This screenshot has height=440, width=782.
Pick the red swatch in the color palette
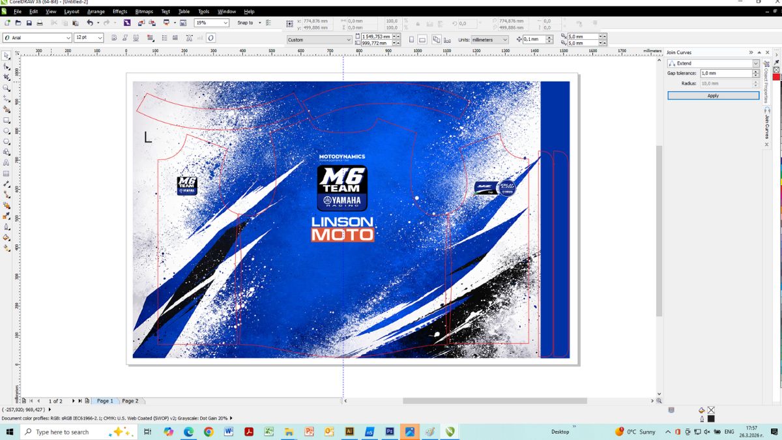[776, 77]
